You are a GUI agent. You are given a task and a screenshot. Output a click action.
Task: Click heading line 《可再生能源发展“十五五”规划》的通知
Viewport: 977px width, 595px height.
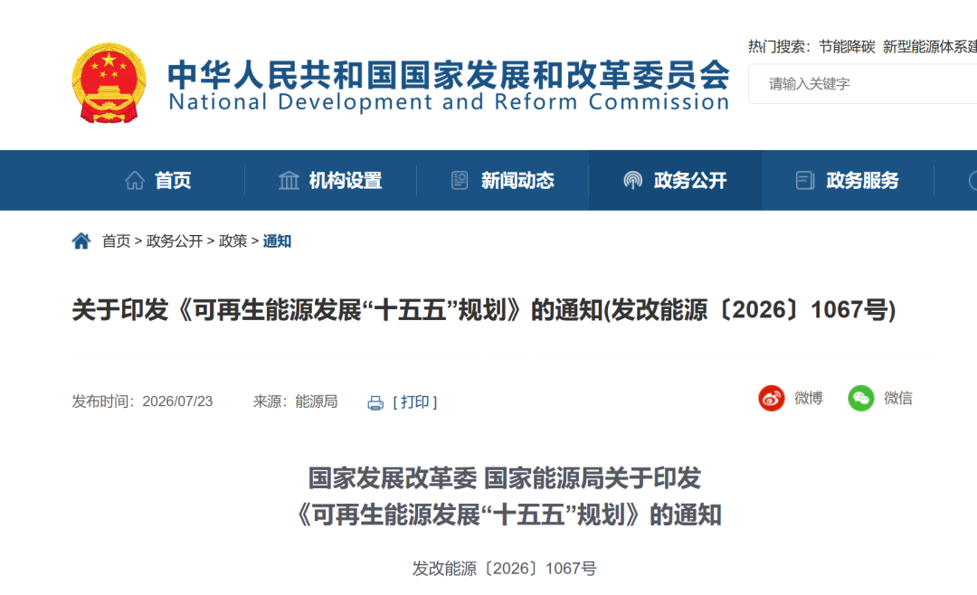(509, 515)
